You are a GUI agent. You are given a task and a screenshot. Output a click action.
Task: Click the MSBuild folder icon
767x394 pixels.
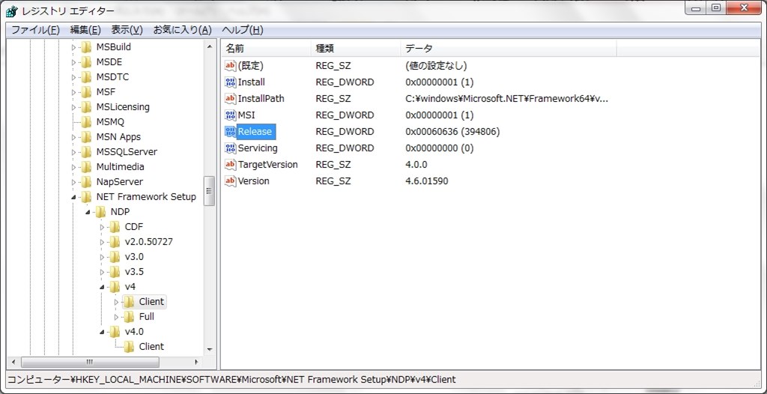click(87, 47)
